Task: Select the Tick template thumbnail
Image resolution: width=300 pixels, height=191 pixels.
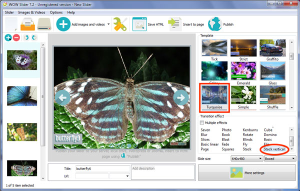Action: tap(214, 48)
